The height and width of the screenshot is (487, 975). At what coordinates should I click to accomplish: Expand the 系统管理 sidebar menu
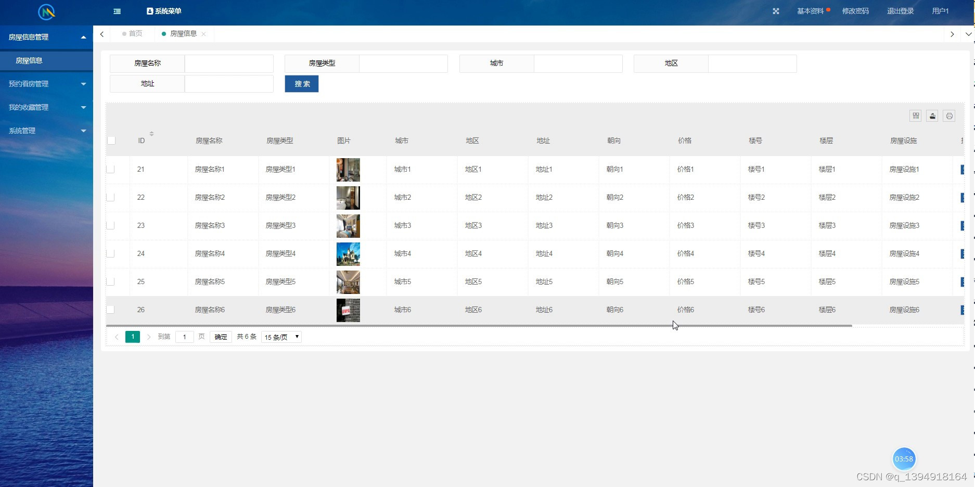click(46, 131)
